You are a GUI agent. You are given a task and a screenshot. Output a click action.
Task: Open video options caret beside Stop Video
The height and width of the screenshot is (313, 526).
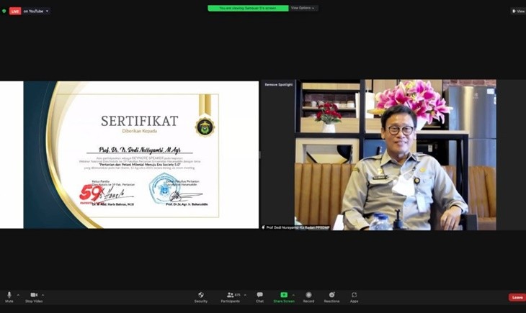[43, 295]
